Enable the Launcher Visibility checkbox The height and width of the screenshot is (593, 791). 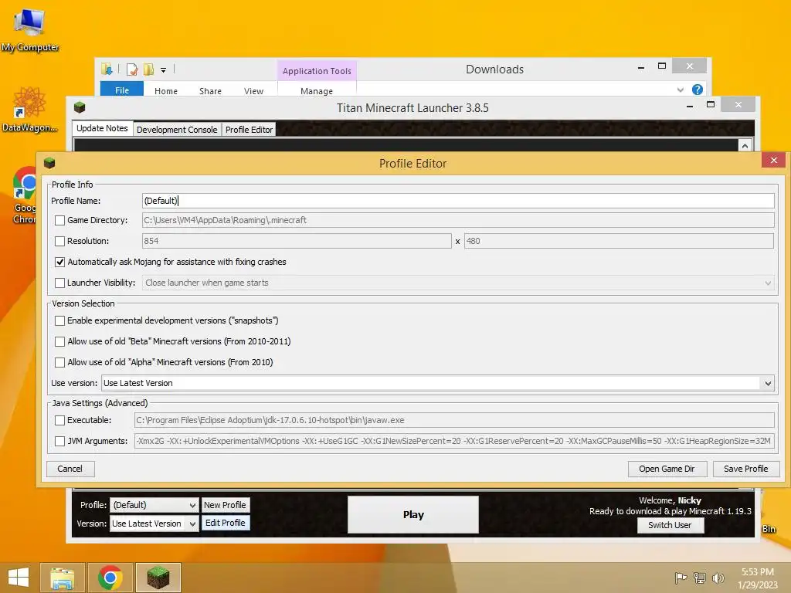[60, 283]
